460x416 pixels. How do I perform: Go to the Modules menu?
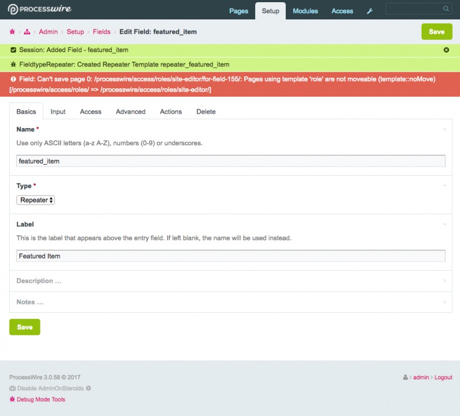[305, 11]
